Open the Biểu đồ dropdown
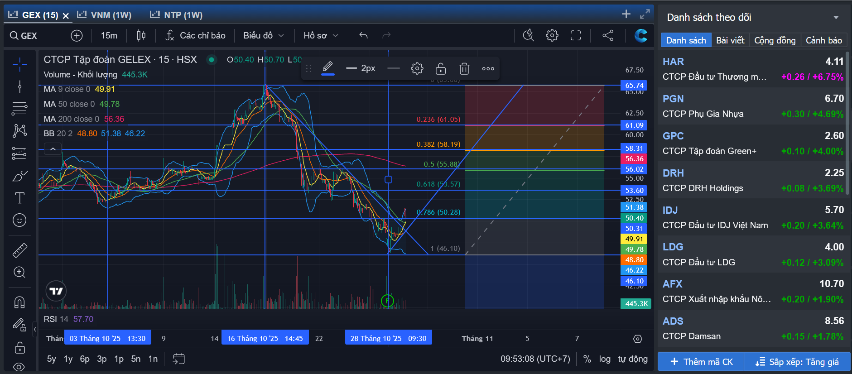Image resolution: width=852 pixels, height=374 pixels. (264, 35)
